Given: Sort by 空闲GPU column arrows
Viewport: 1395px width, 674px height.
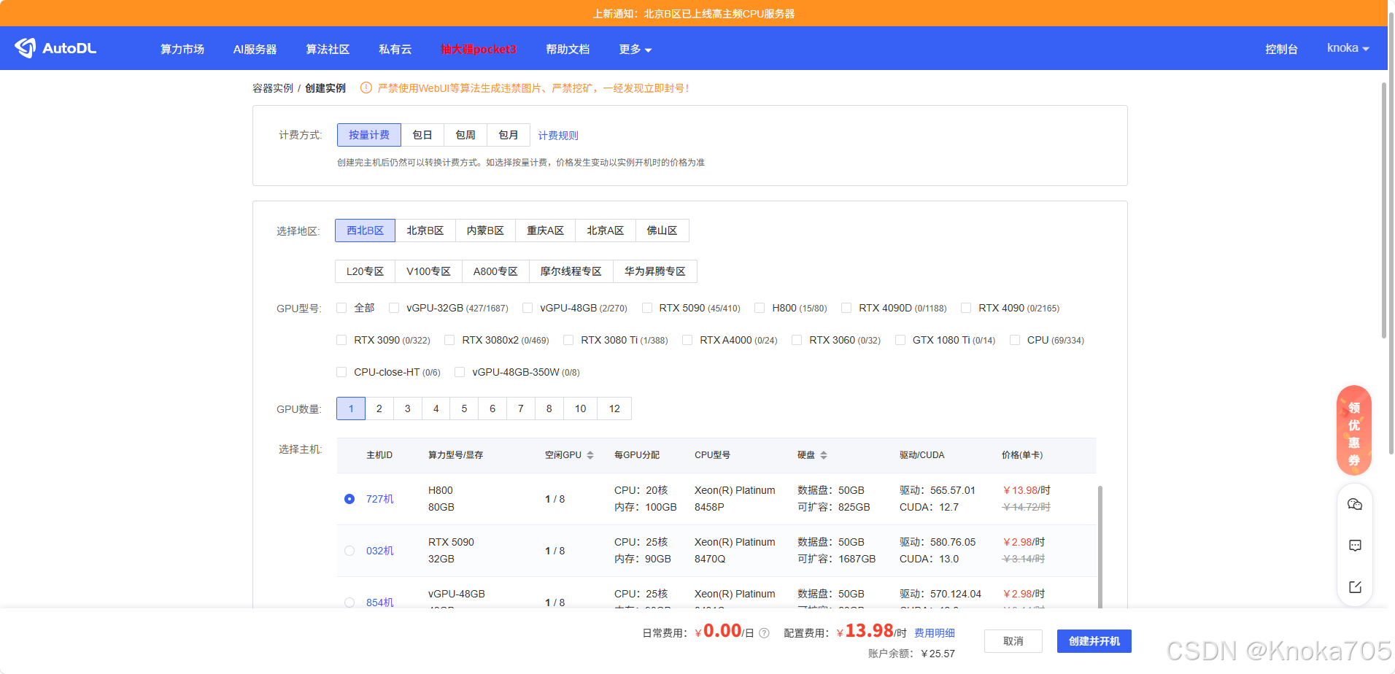Looking at the screenshot, I should click(x=590, y=455).
